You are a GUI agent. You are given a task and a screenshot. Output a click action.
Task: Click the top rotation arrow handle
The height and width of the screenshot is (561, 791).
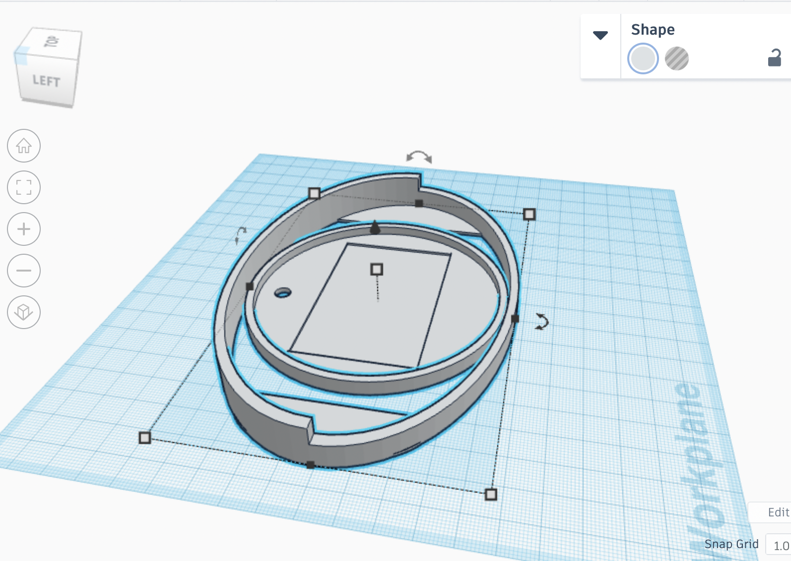coord(419,157)
